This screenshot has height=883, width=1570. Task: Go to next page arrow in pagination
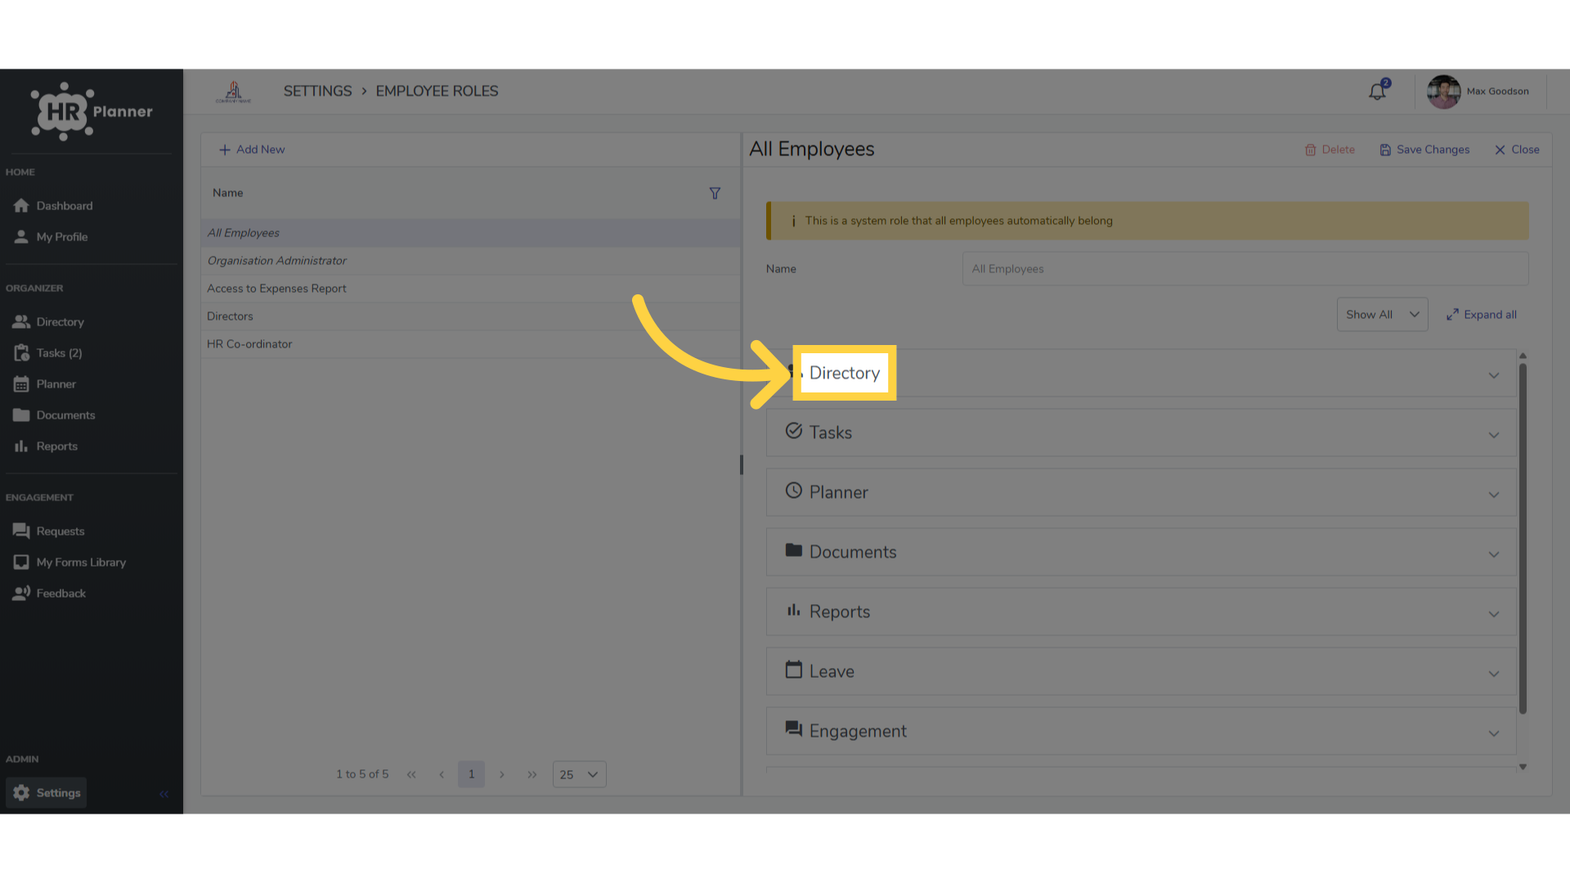pyautogui.click(x=502, y=774)
